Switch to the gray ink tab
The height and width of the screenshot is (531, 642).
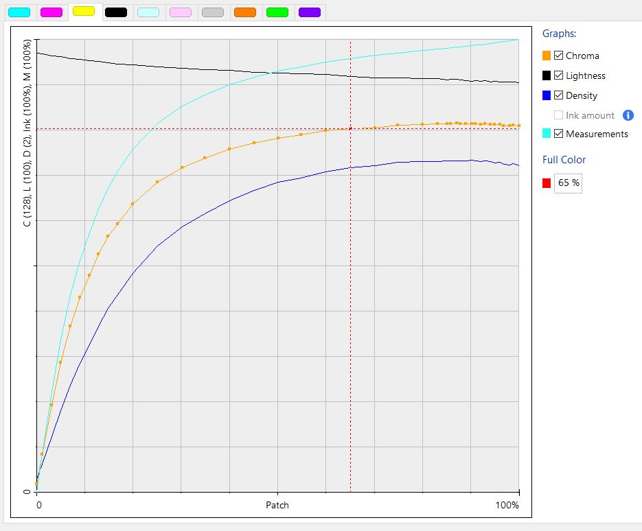click(x=213, y=12)
